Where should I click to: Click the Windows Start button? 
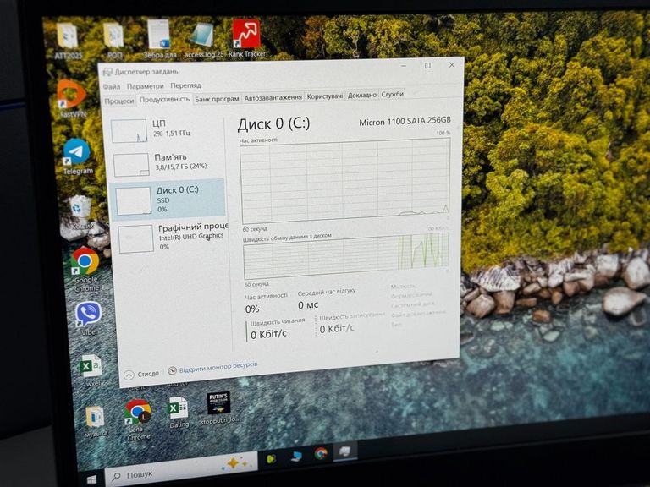tap(92, 479)
